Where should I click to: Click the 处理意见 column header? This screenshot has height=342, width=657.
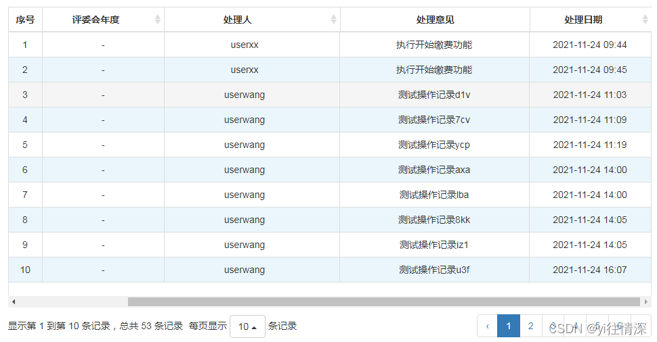(x=435, y=20)
